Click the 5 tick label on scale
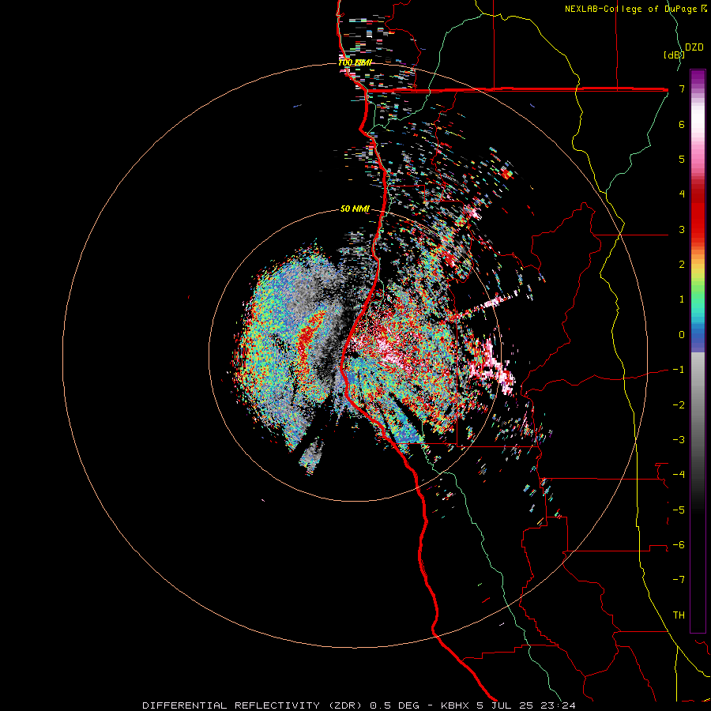Viewport: 711px width, 711px height. pyautogui.click(x=682, y=159)
